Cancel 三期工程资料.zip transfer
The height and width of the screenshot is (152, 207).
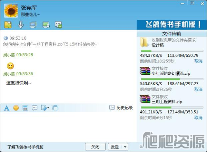point(198,118)
